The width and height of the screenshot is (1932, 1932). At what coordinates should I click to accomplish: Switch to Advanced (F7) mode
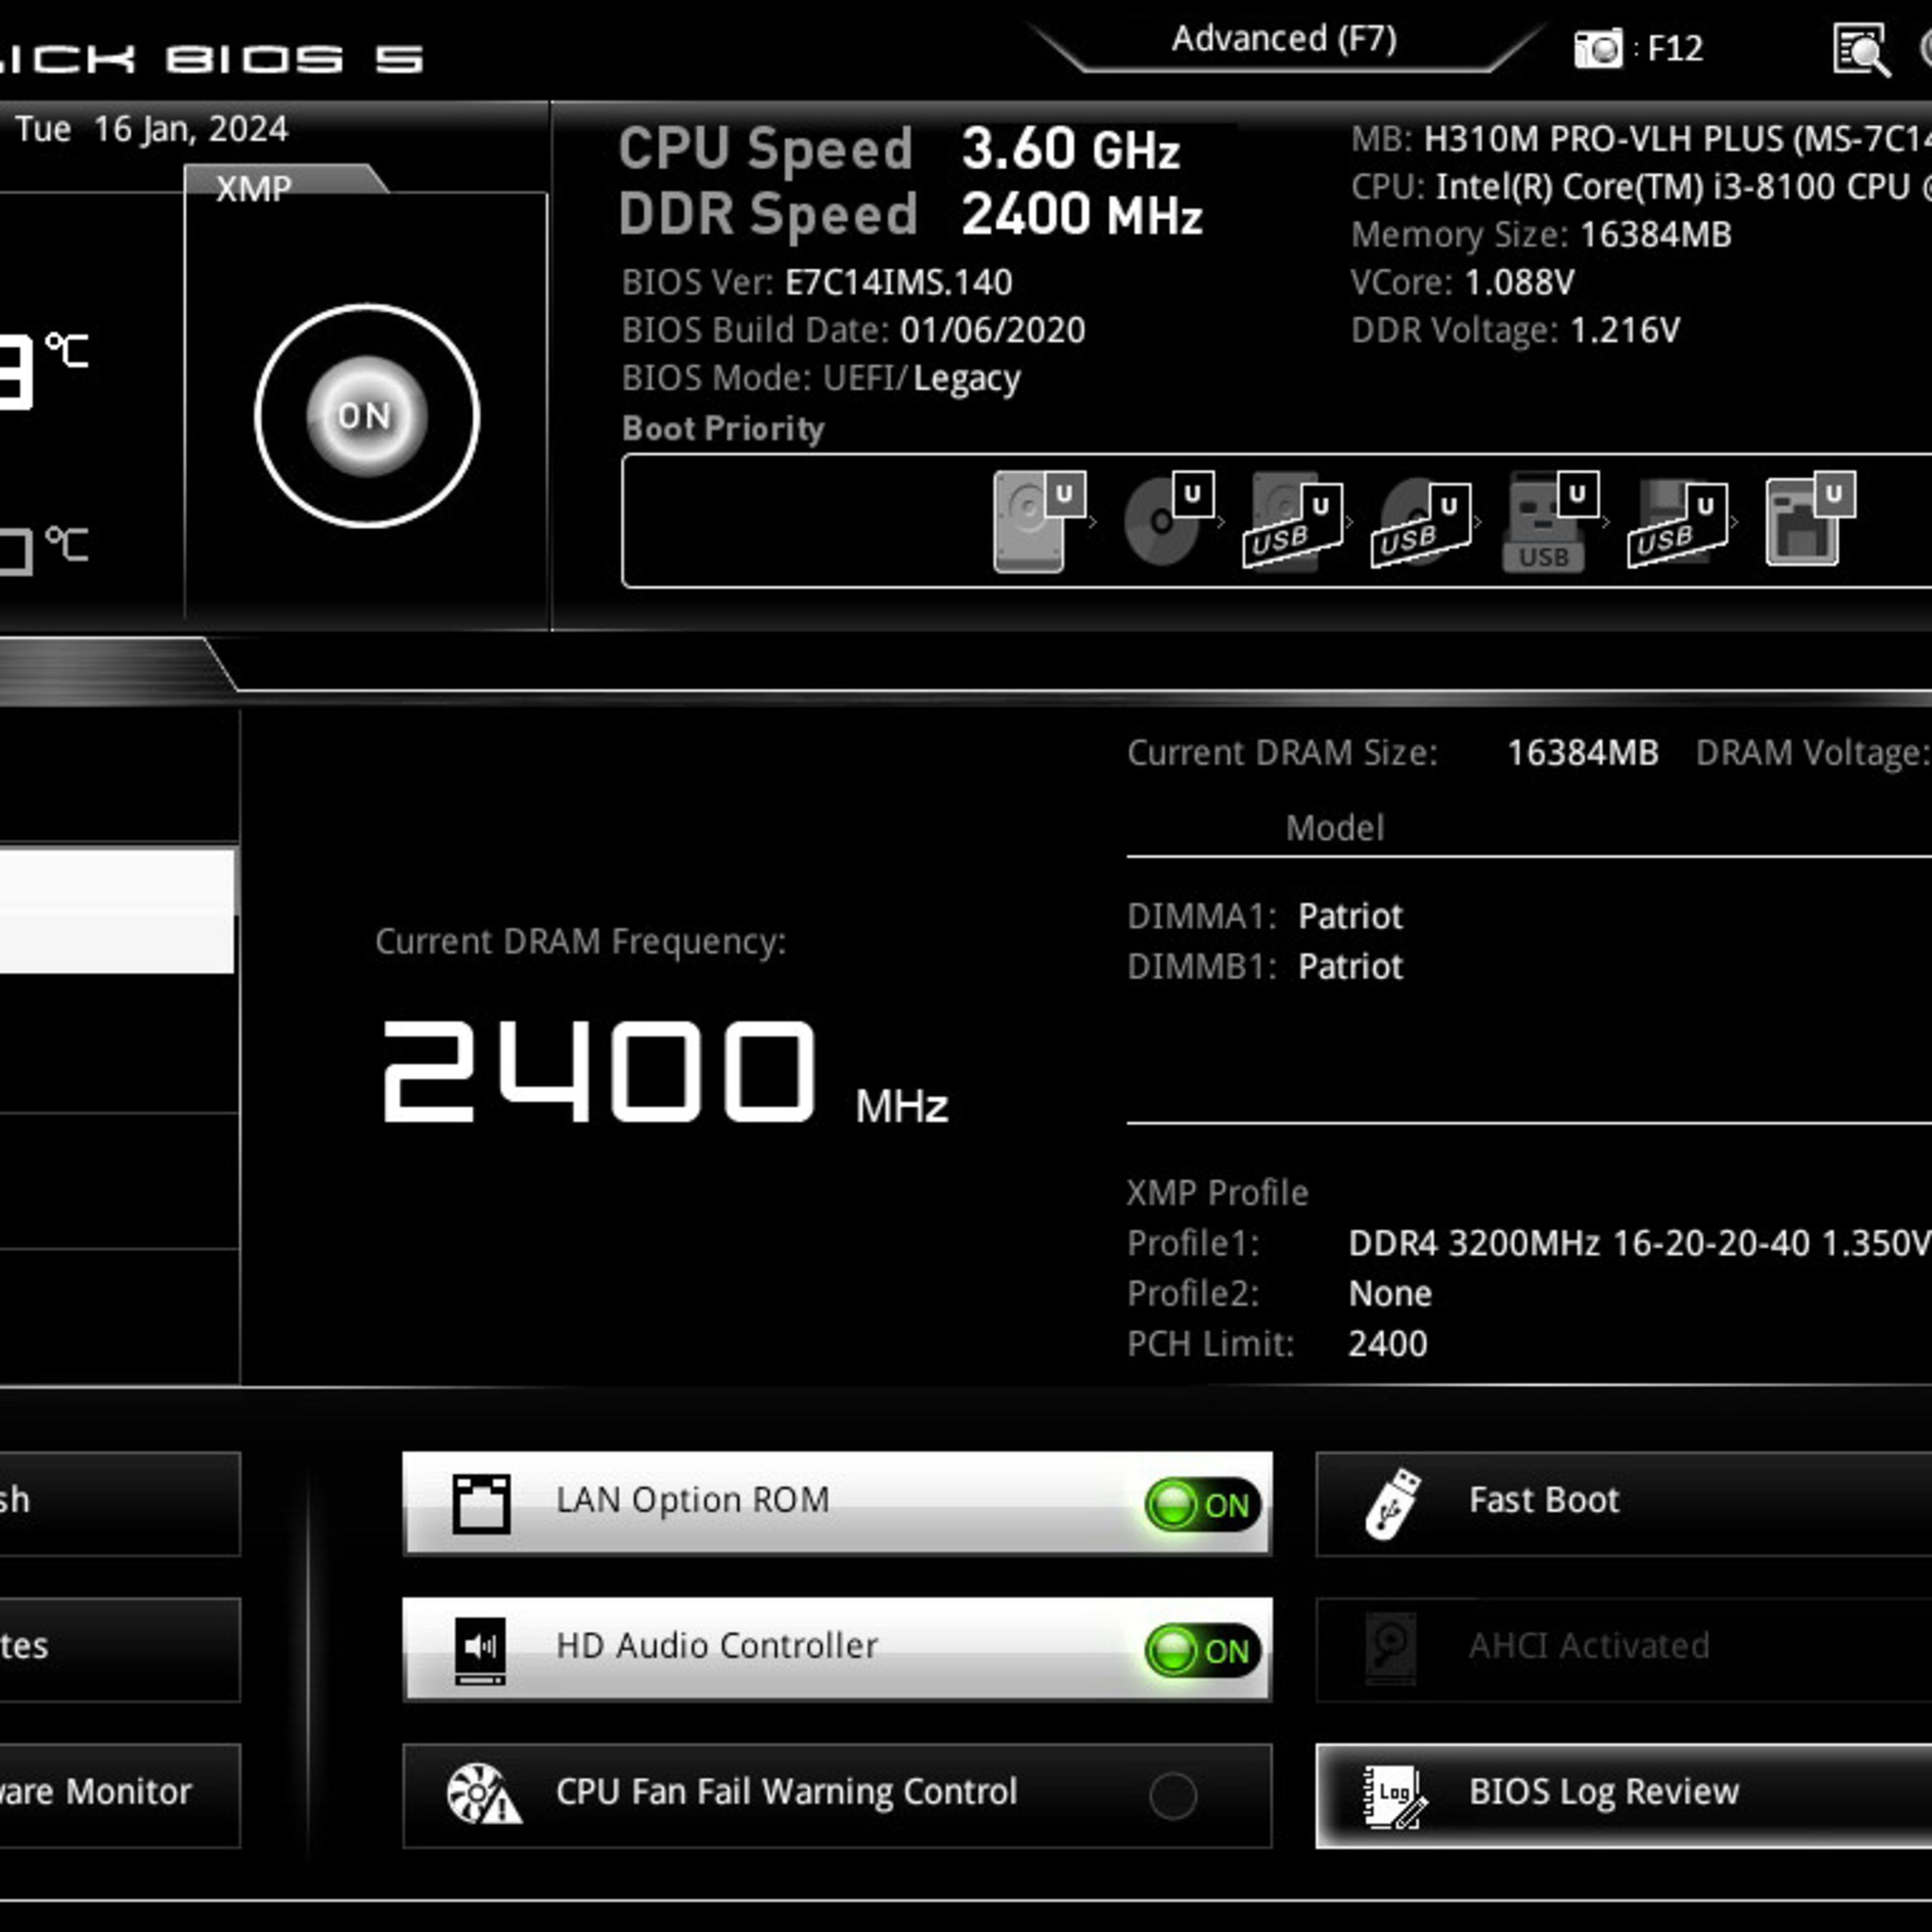click(1284, 39)
